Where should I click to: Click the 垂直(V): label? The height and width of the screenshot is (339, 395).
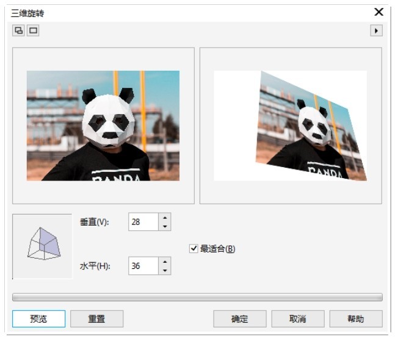95,222
